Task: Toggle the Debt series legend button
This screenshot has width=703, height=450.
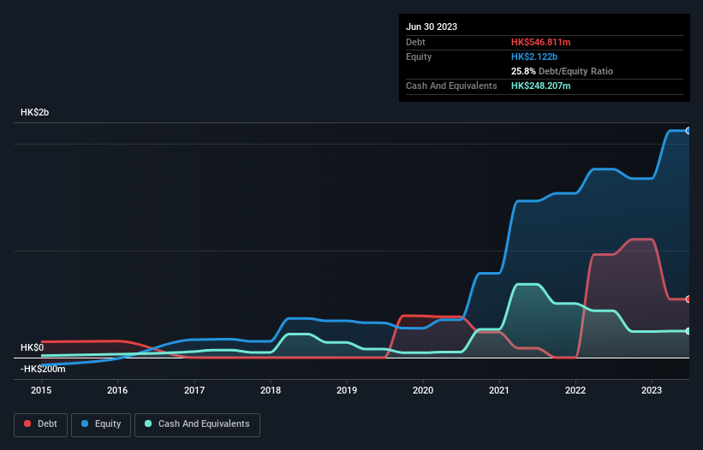Action: click(x=41, y=424)
